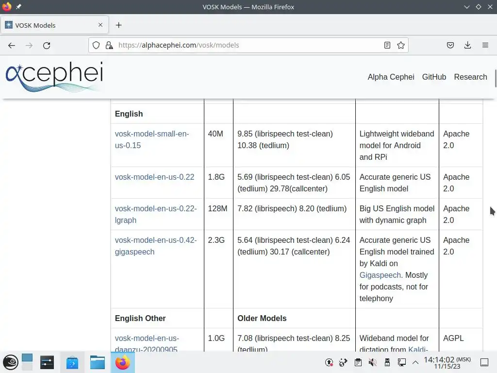Viewport: 497px width, 373px height.
Task: Open the clock and calendar widget
Action: [447, 362]
